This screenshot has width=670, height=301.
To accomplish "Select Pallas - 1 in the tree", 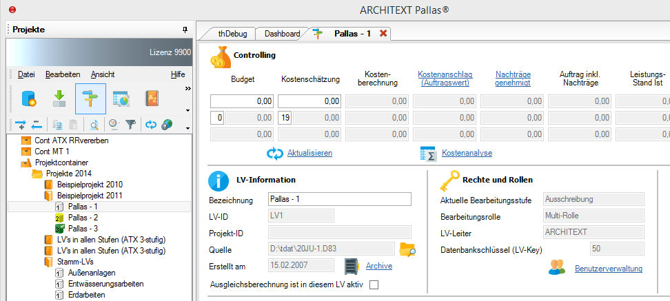I will tap(83, 207).
